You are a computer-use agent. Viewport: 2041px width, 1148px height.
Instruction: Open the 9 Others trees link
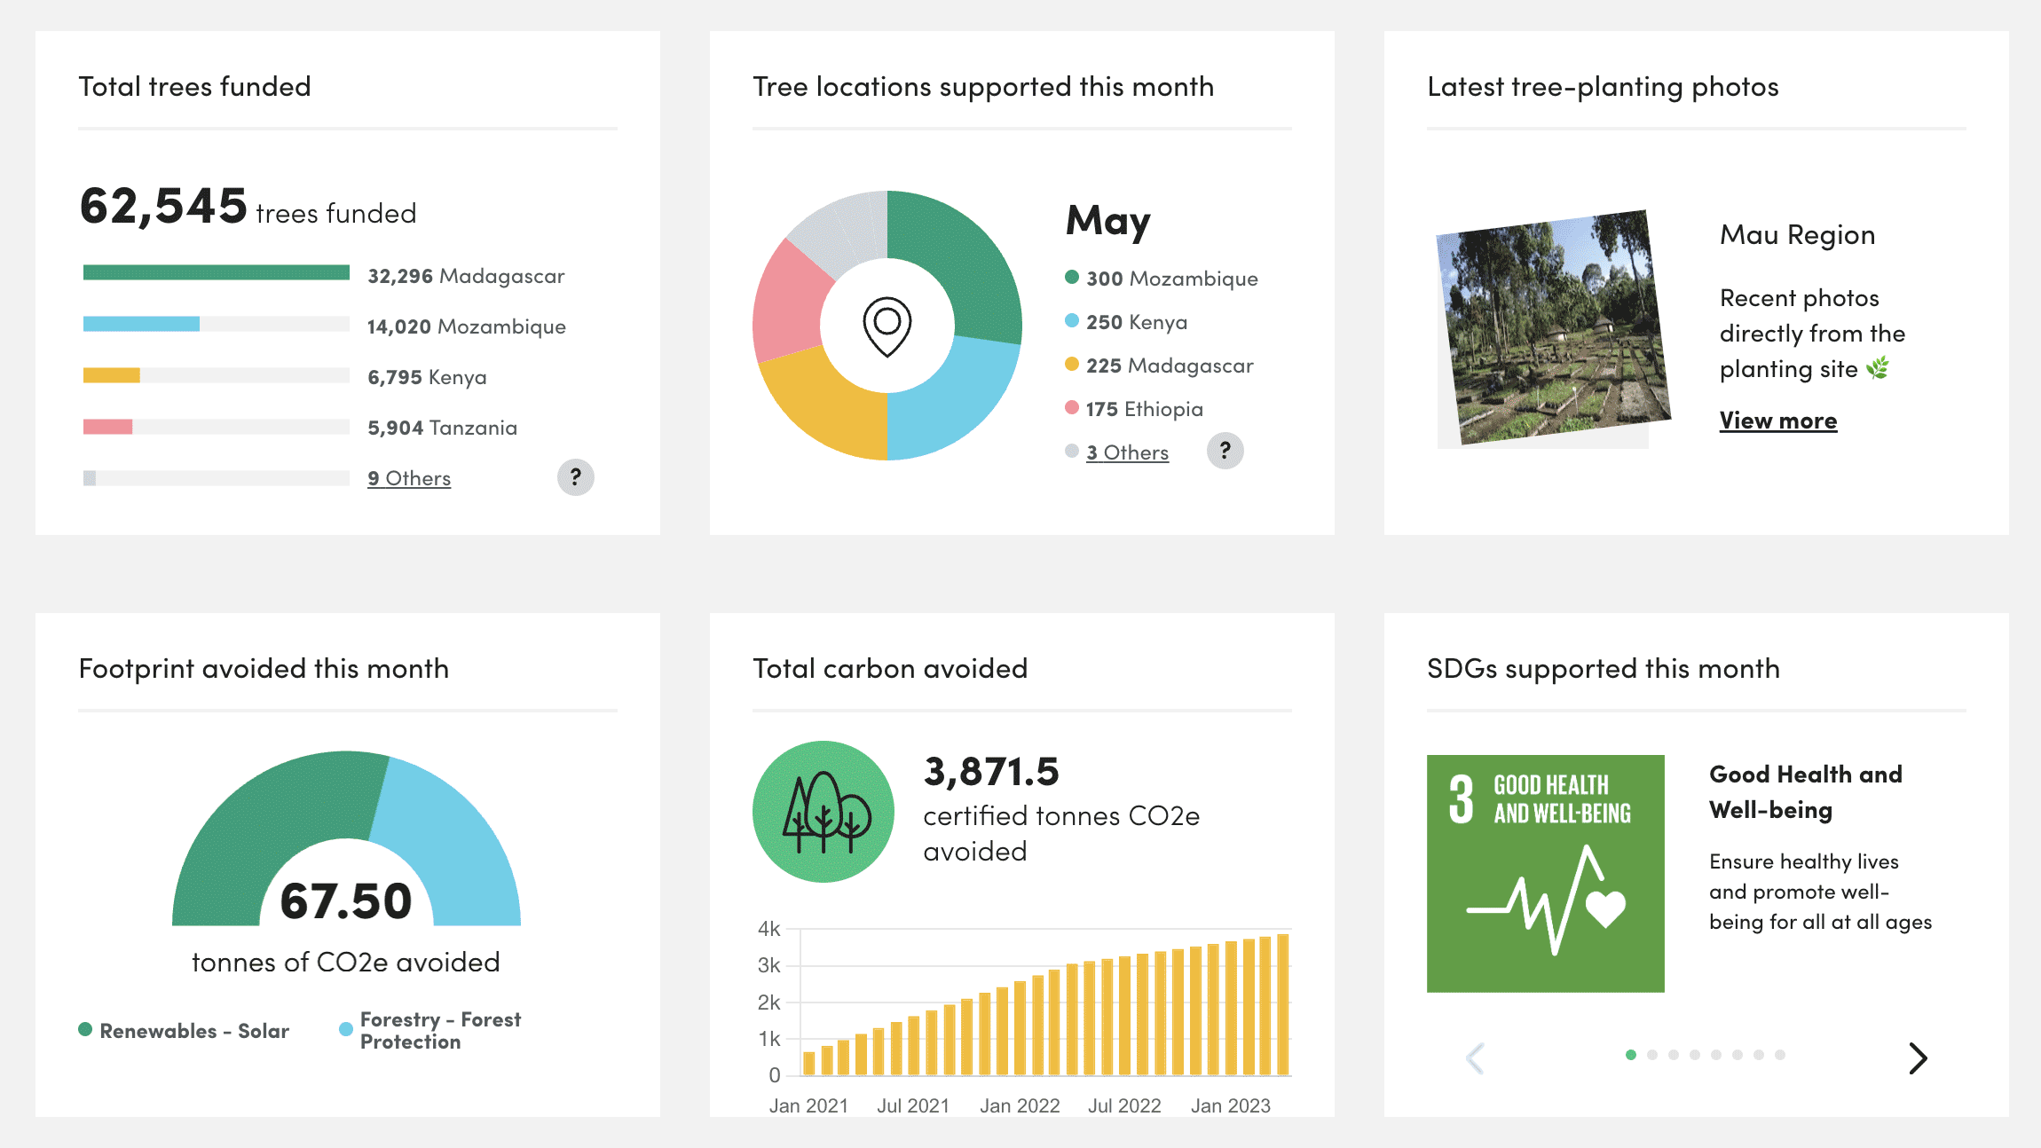coord(409,478)
